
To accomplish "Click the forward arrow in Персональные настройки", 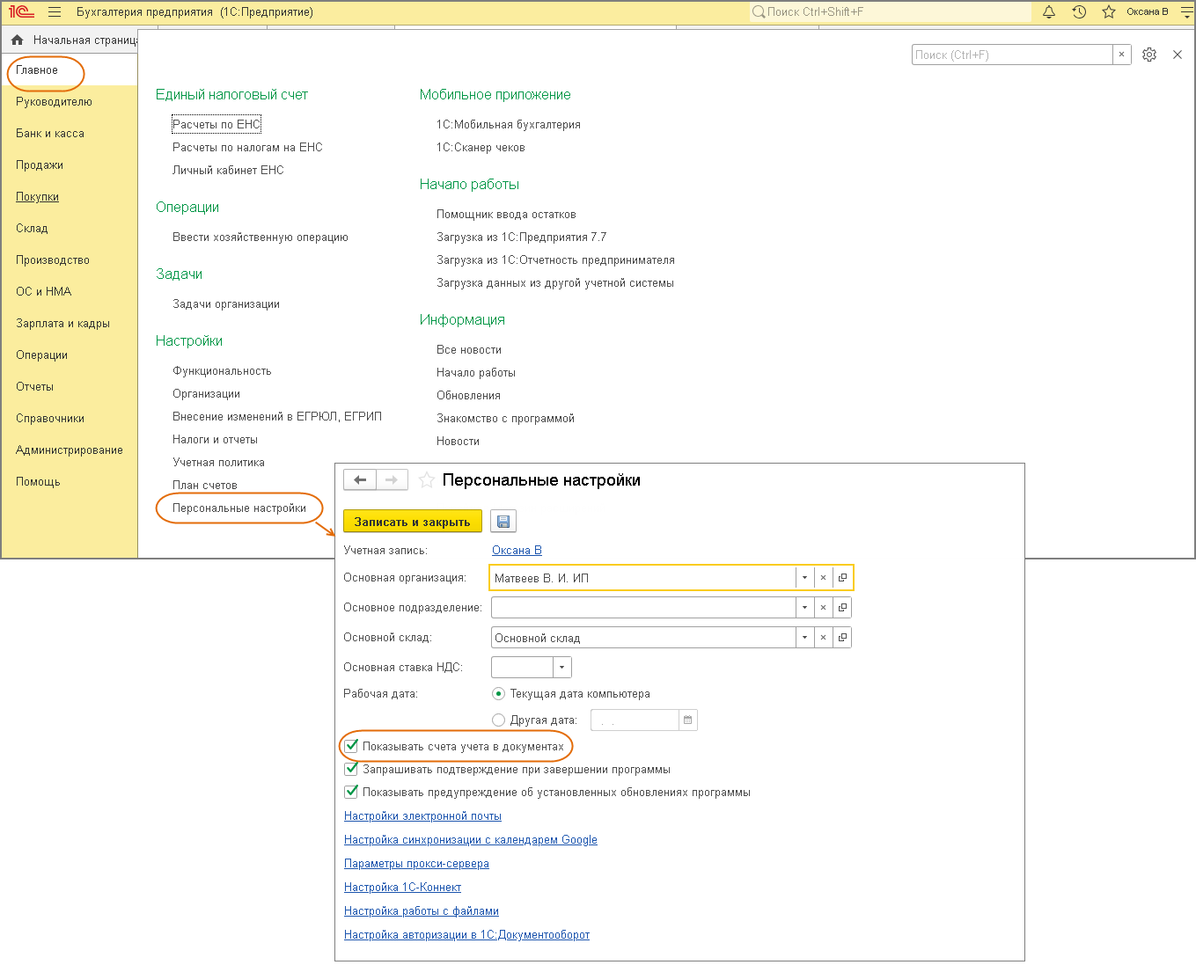I will 392,479.
